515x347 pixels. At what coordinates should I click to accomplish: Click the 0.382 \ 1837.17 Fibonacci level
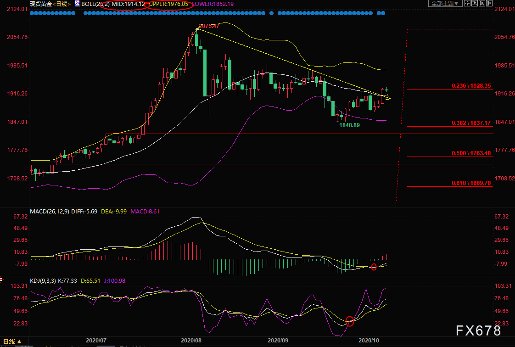click(471, 123)
